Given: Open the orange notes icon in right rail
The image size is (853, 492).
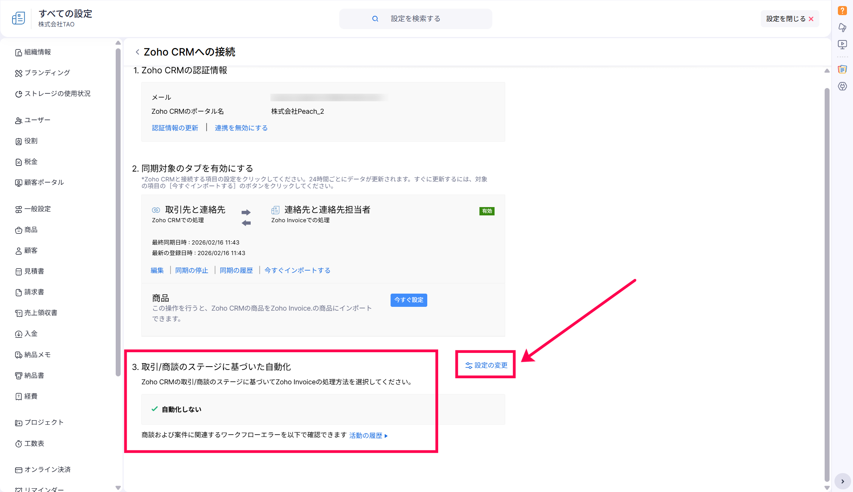Looking at the screenshot, I should pos(842,69).
